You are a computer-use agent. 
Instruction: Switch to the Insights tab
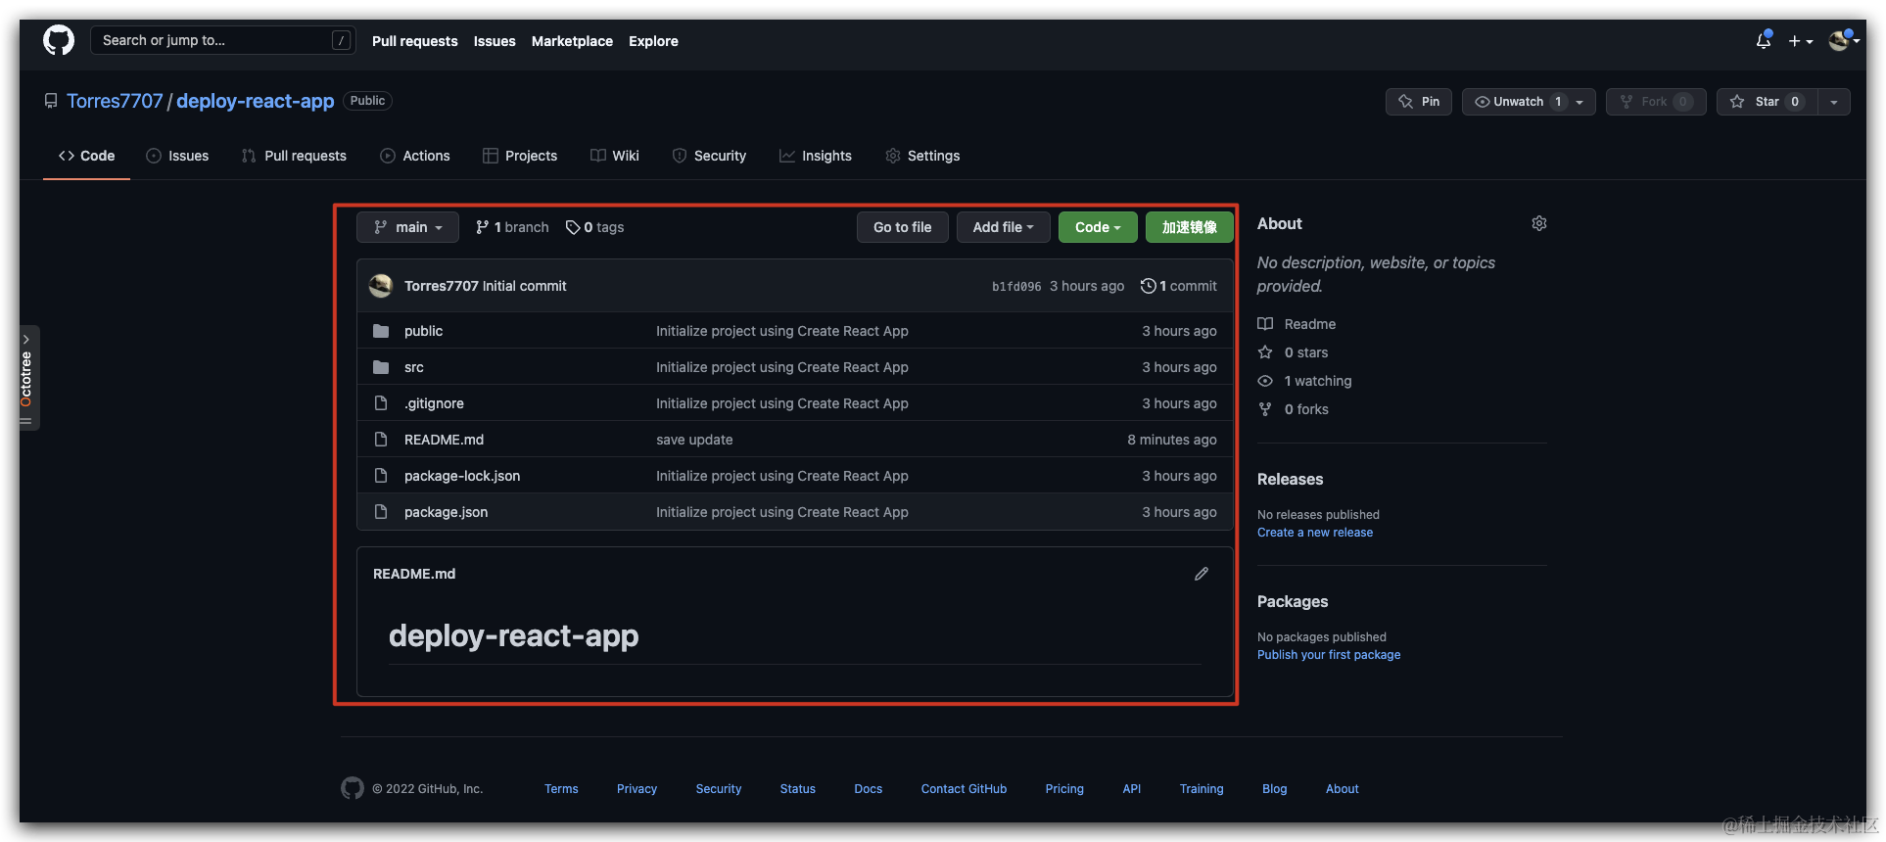pyautogui.click(x=816, y=156)
